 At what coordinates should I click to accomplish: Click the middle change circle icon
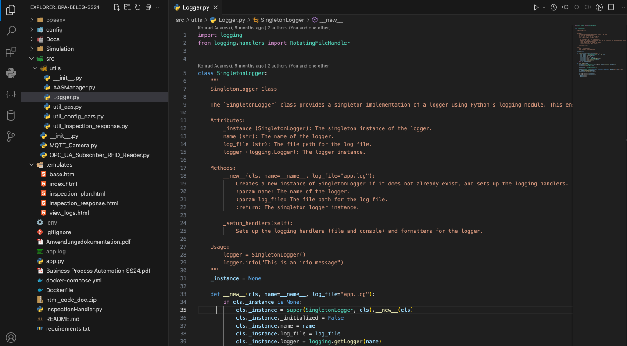[x=577, y=7]
